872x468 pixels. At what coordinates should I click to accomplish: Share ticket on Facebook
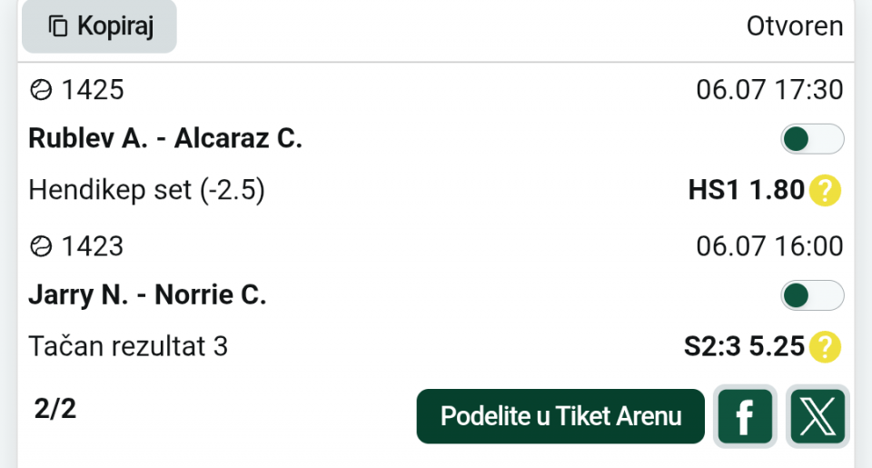tap(745, 416)
